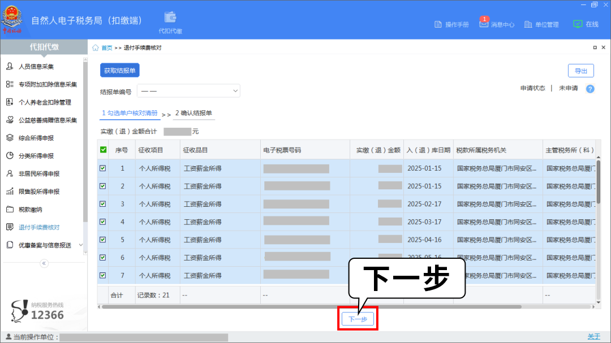Select the 勾选单户核对清册 tab
The width and height of the screenshot is (611, 343).
tap(129, 113)
